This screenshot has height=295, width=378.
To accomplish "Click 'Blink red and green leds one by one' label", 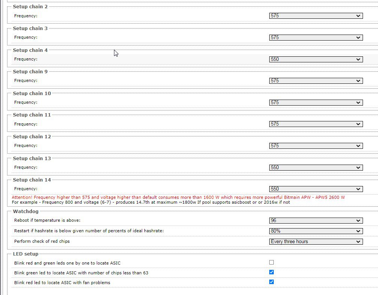I will pos(67,263).
